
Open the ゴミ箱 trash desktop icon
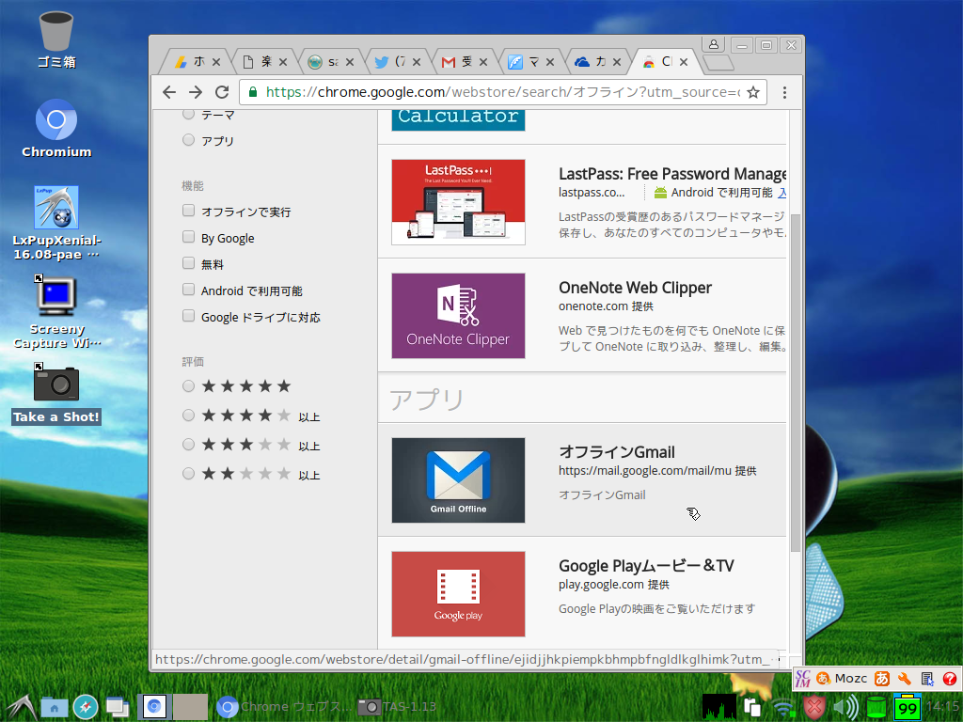pos(56,39)
